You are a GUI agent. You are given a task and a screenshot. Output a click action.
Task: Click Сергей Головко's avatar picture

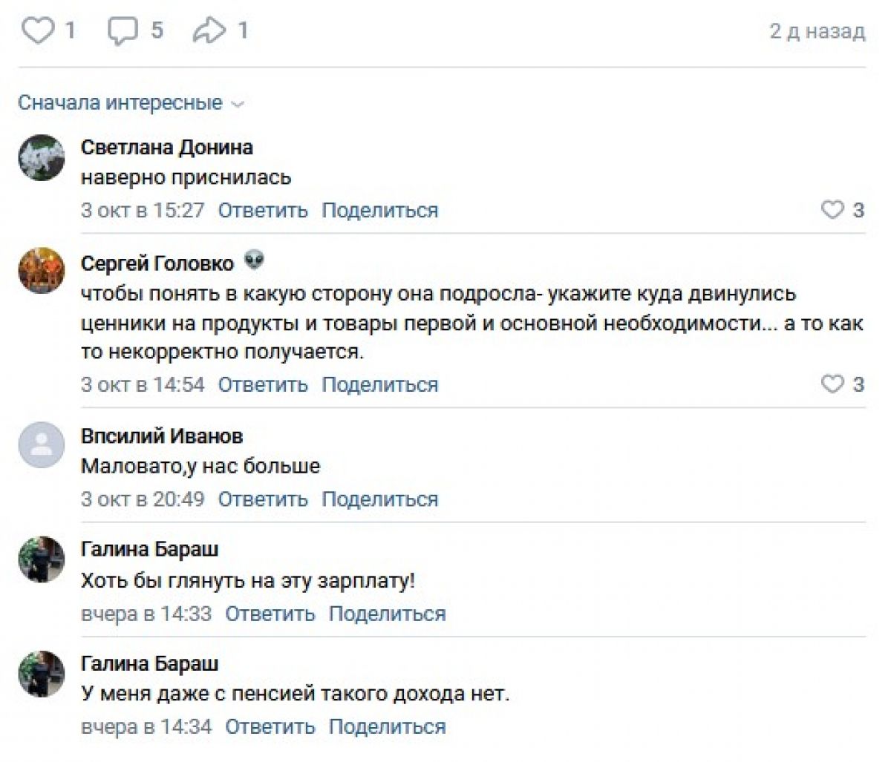pos(42,271)
